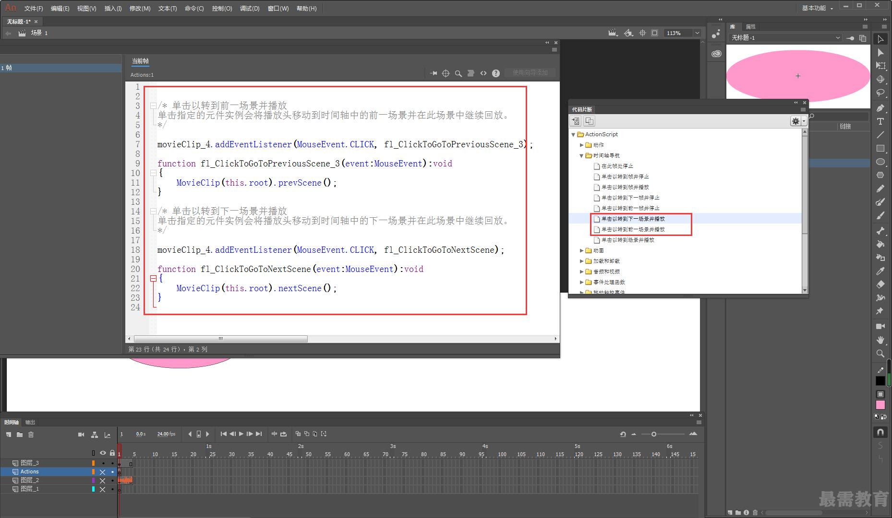Screen dimensions: 892x518
Task: Select the Line tool
Action: (880, 135)
